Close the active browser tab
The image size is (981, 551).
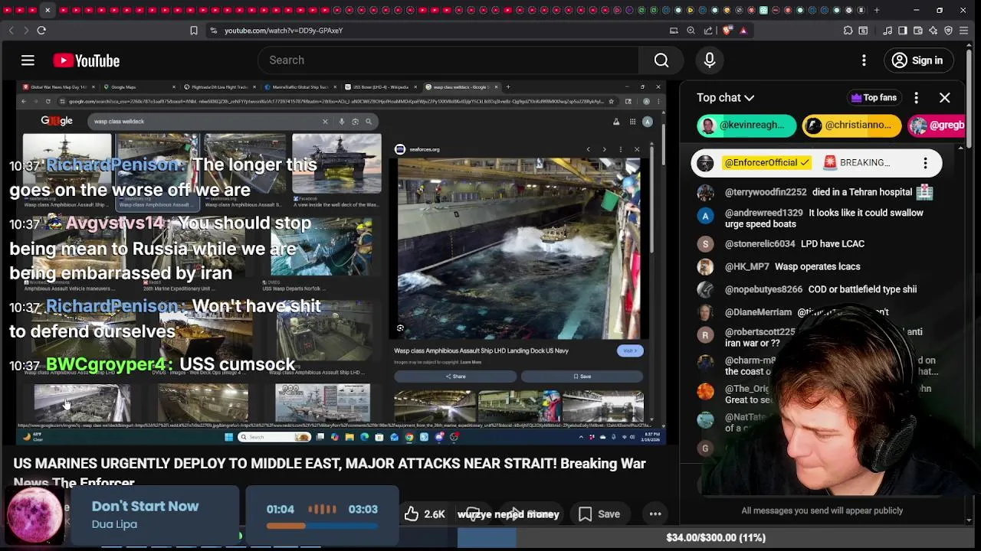point(48,10)
